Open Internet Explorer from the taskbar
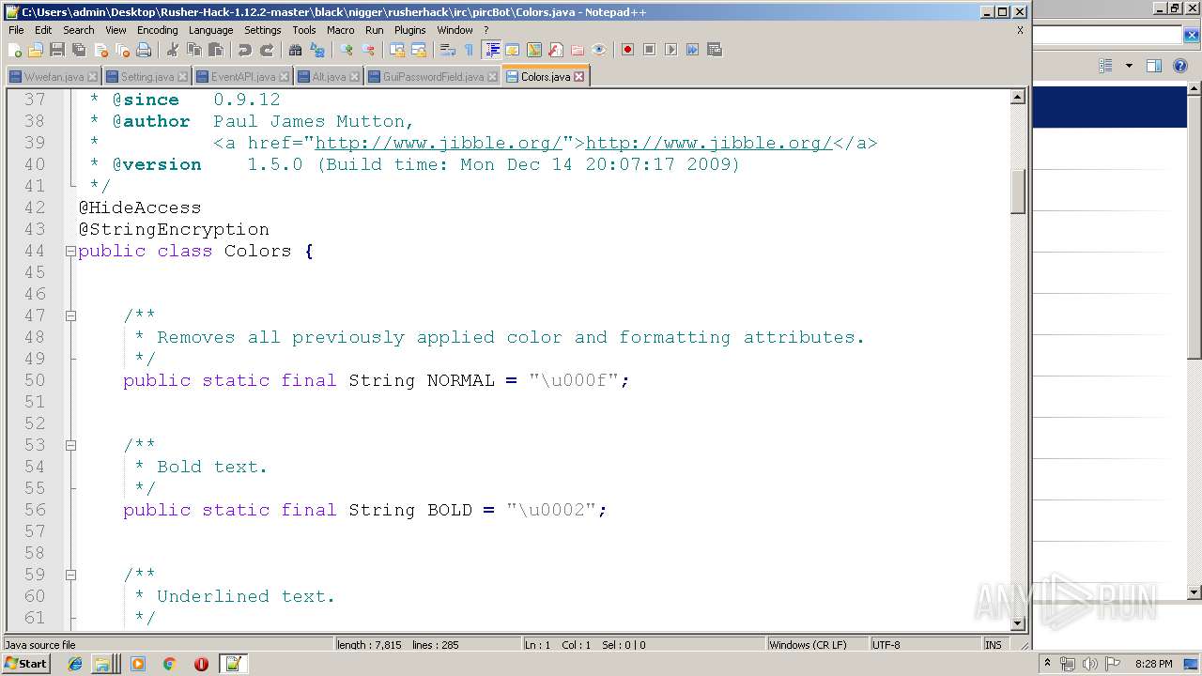The image size is (1202, 676). [75, 664]
